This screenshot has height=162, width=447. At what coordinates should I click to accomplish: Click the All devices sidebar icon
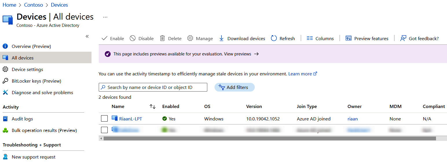point(5,58)
